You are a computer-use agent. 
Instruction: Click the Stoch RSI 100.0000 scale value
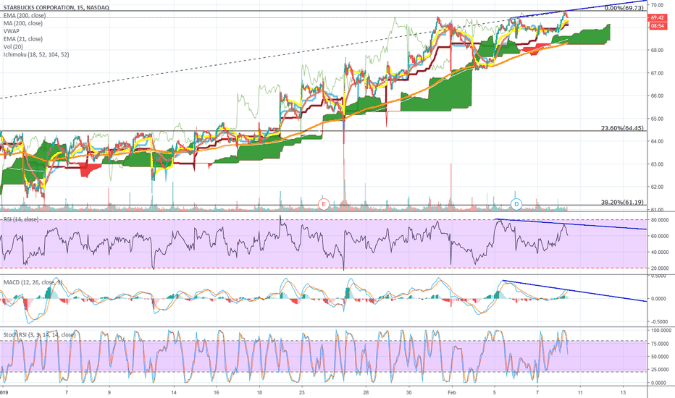tap(661, 331)
